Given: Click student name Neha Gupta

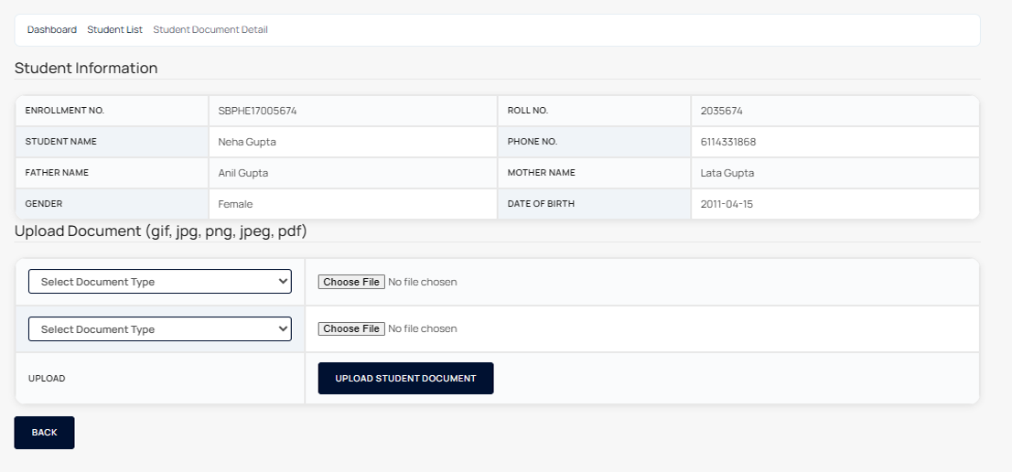Looking at the screenshot, I should 247,142.
